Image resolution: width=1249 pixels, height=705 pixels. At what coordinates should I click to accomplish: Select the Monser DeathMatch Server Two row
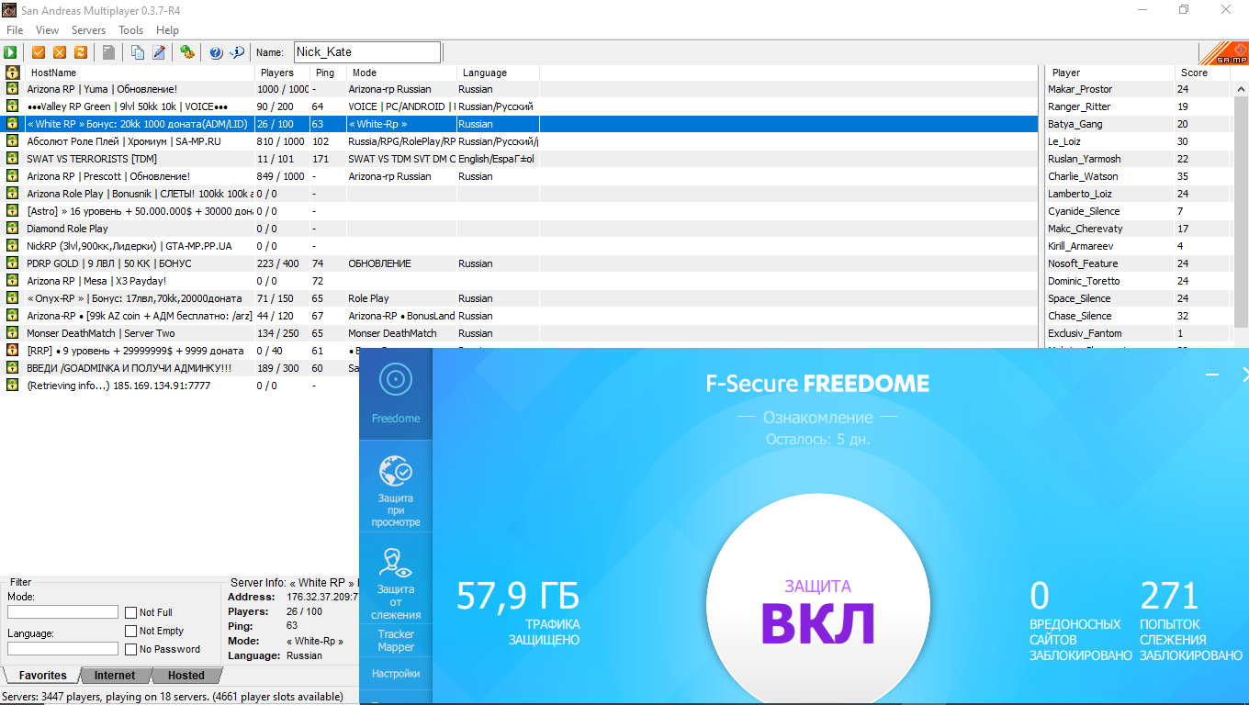tap(521, 333)
